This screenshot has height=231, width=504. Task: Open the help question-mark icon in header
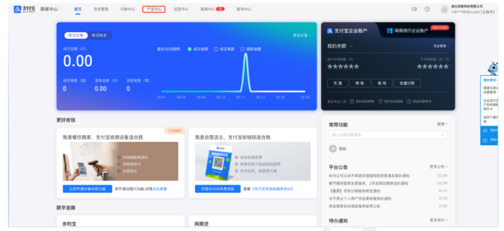click(427, 9)
